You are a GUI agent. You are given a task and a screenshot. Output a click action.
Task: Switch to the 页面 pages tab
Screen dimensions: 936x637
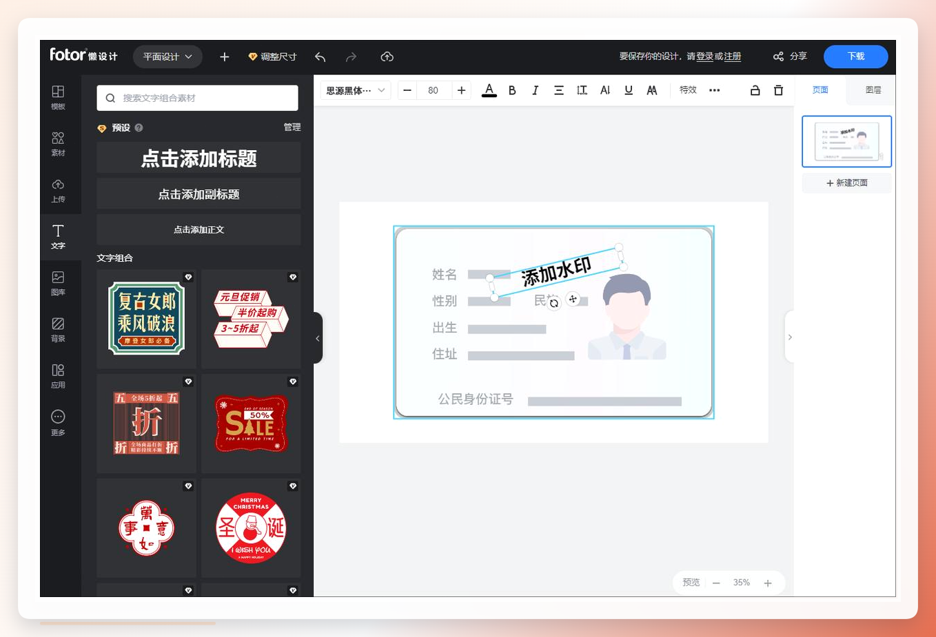click(820, 90)
